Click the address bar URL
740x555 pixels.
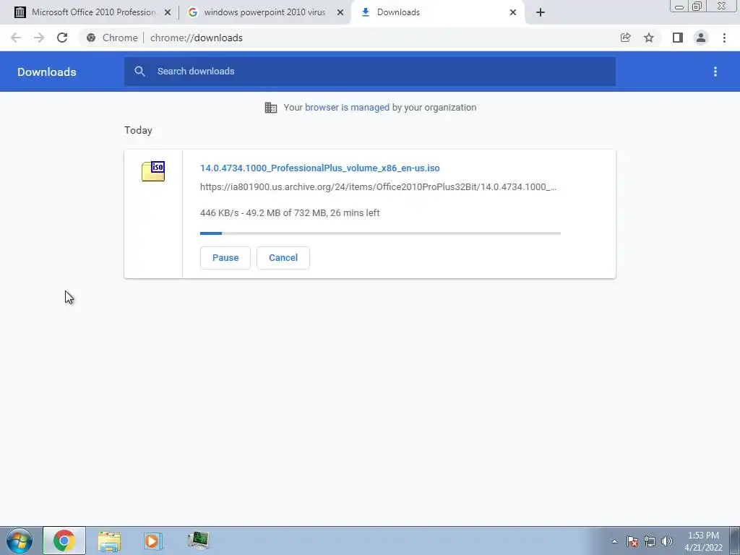[197, 38]
